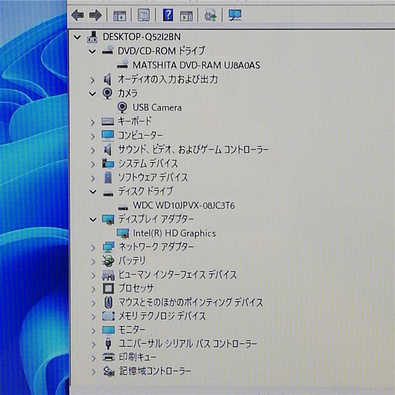Collapse the カメラ category
Viewport: 395px width, 395px height.
tap(92, 94)
